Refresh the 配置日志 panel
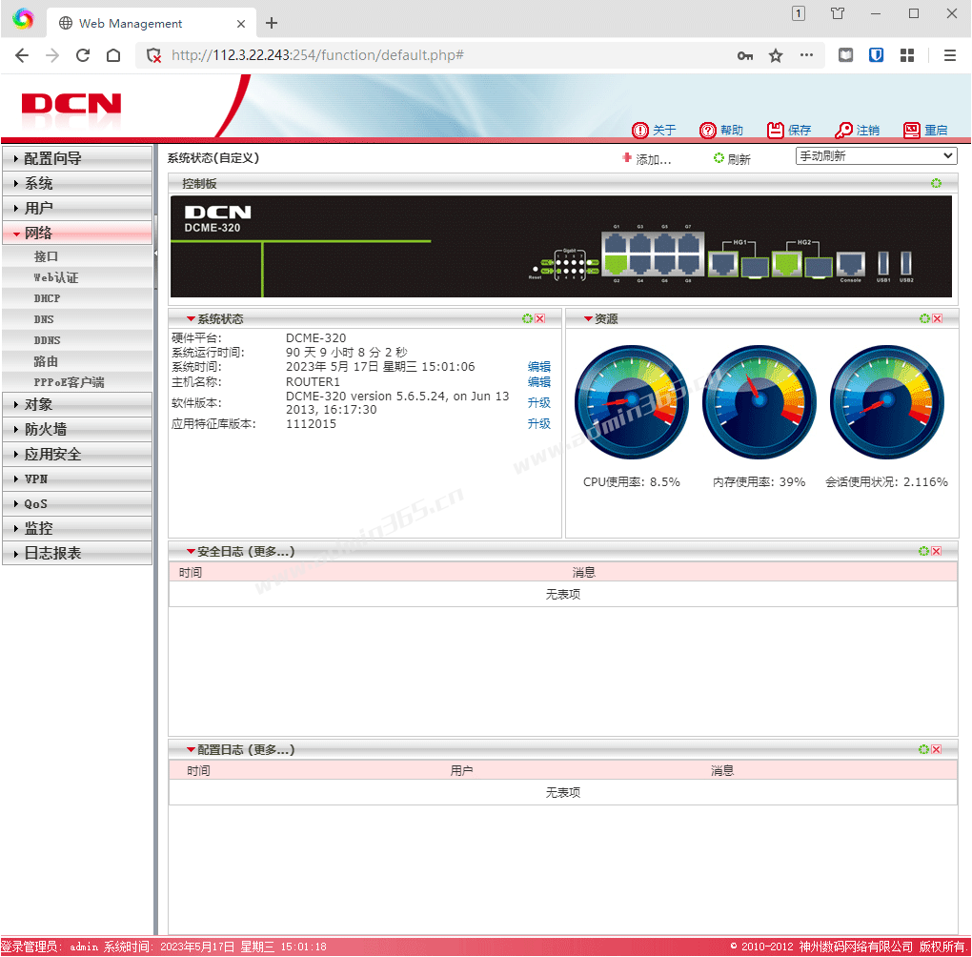This screenshot has width=972, height=957. (x=923, y=749)
